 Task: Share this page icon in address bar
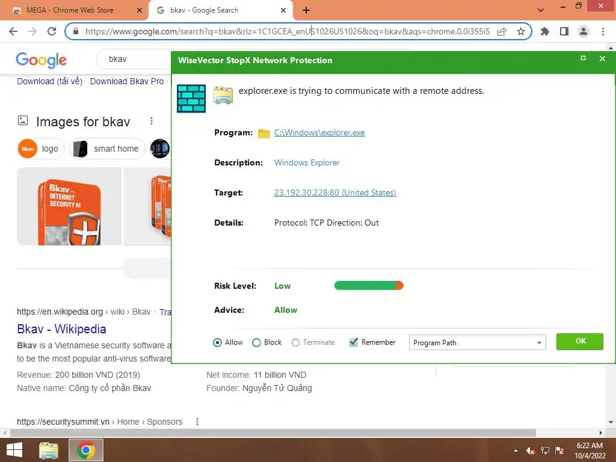pyautogui.click(x=502, y=31)
